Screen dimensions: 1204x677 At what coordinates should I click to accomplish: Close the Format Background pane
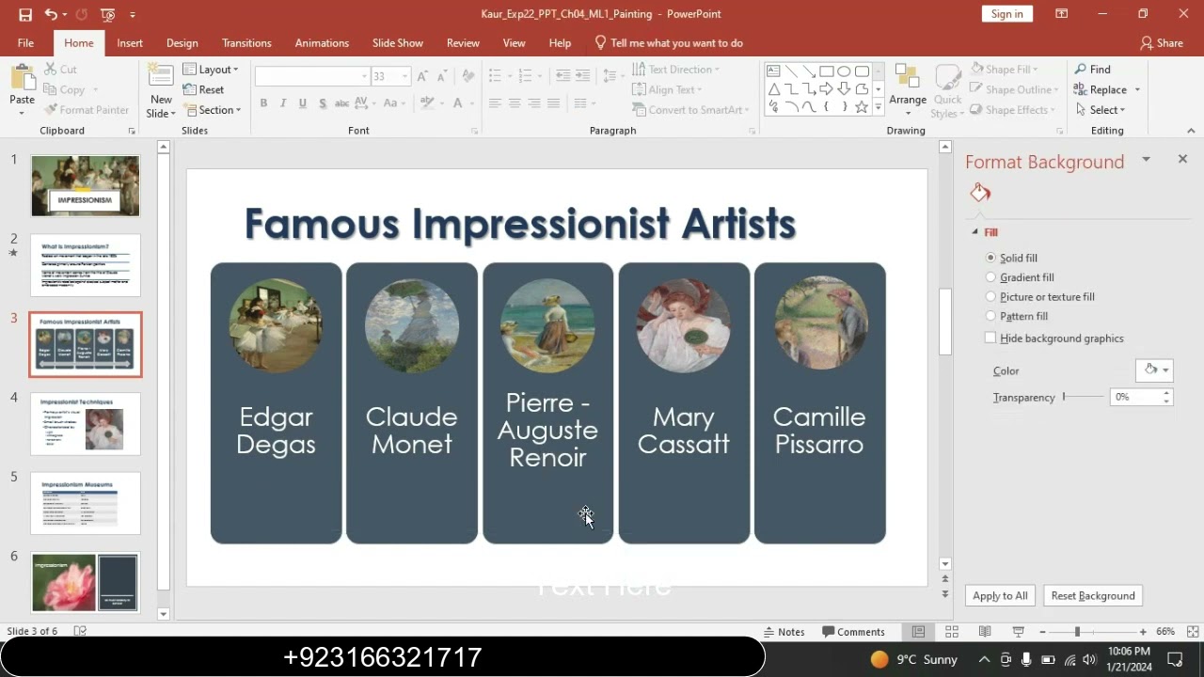click(1182, 160)
